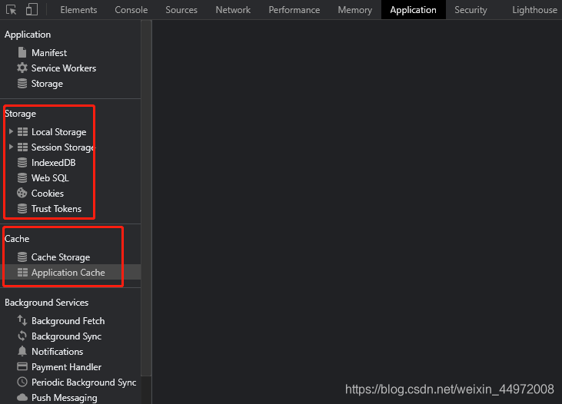Click the Push Messaging cloud icon
The image size is (562, 404).
[22, 397]
